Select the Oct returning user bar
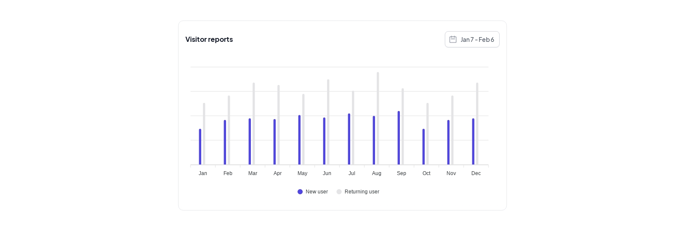 coord(428,134)
